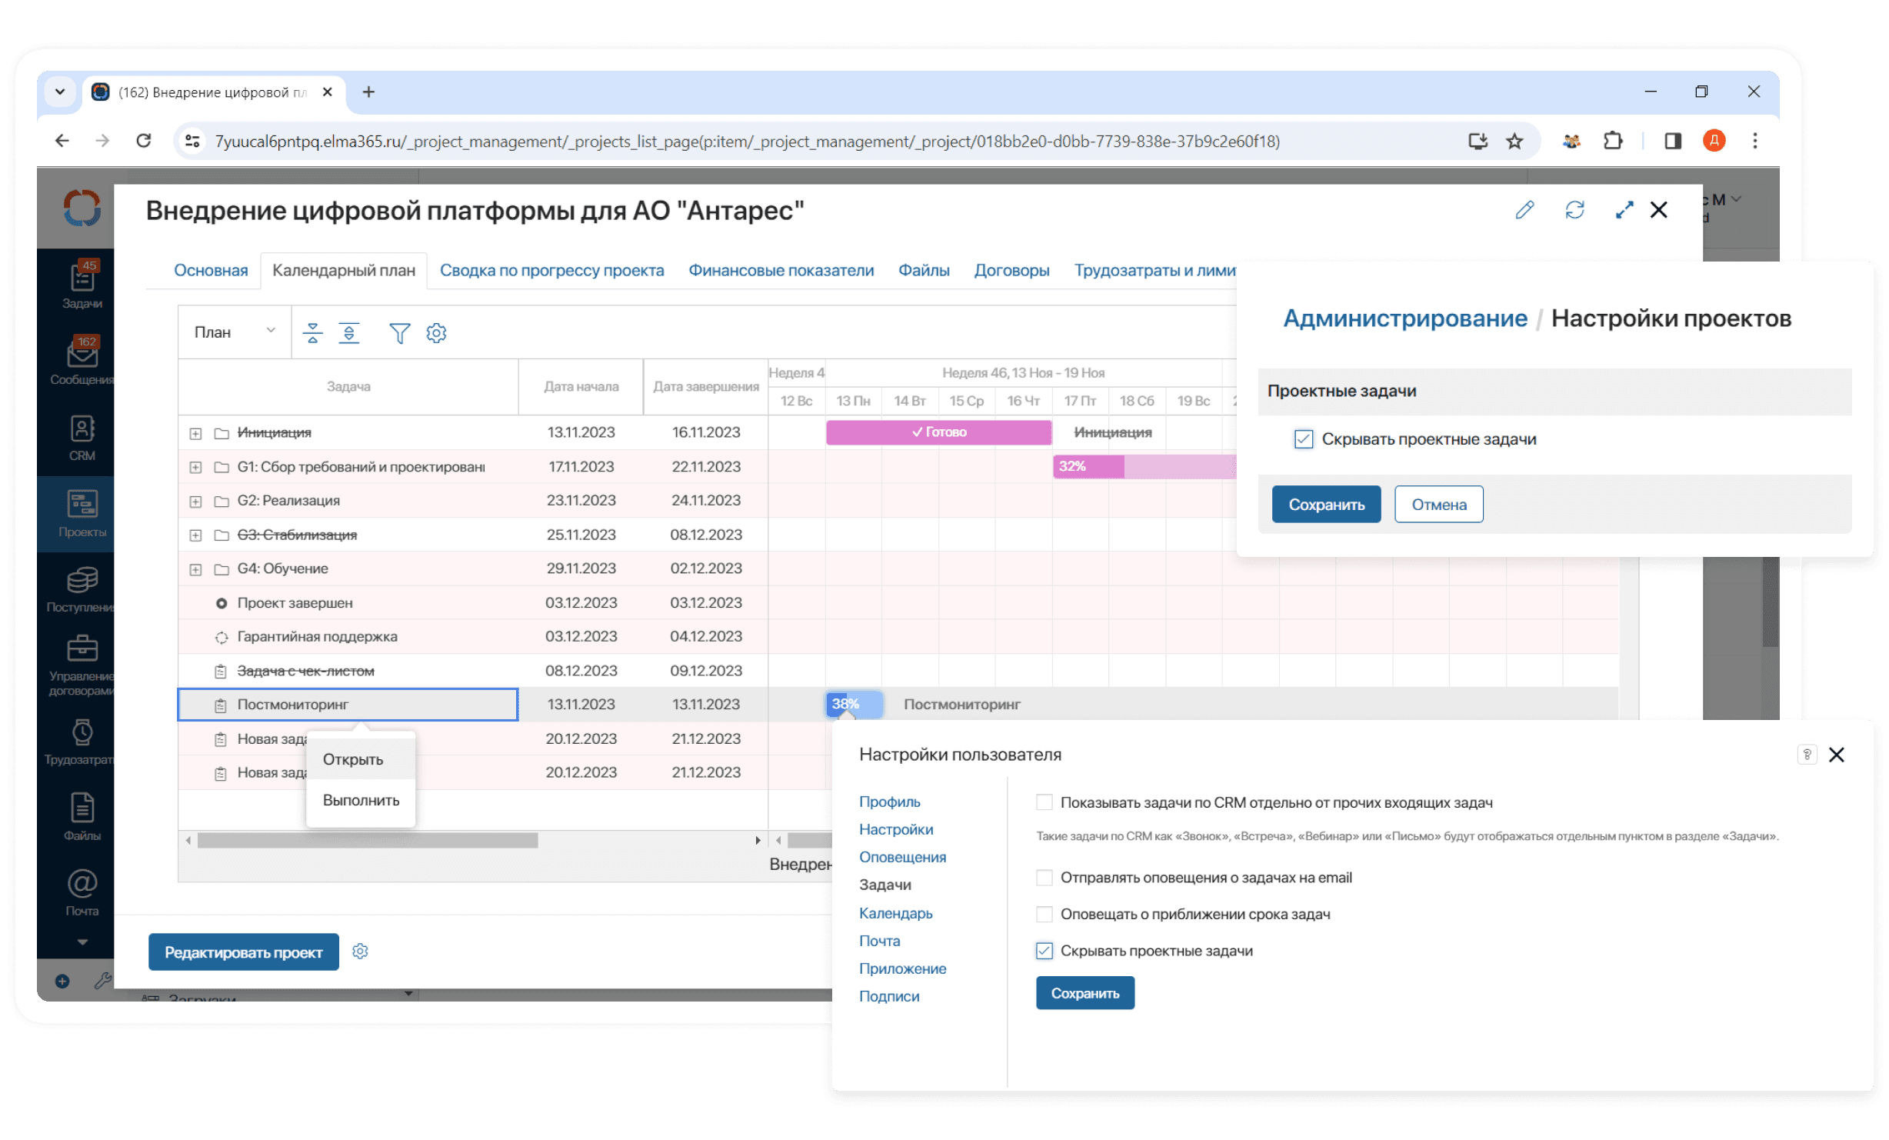The image size is (1889, 1140).
Task: Expand the G2: Реализация task group
Action: [195, 502]
